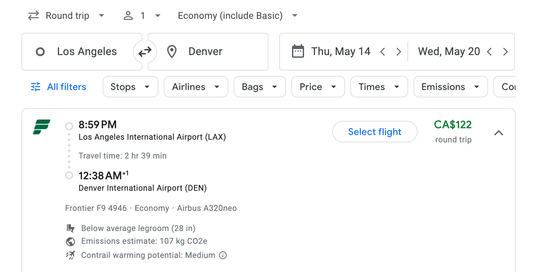Open the Round trip selector
The width and height of the screenshot is (537, 272).
pos(66,15)
